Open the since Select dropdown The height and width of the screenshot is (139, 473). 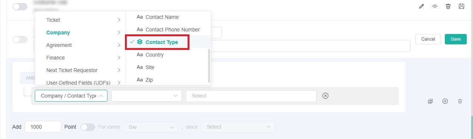[238, 127]
